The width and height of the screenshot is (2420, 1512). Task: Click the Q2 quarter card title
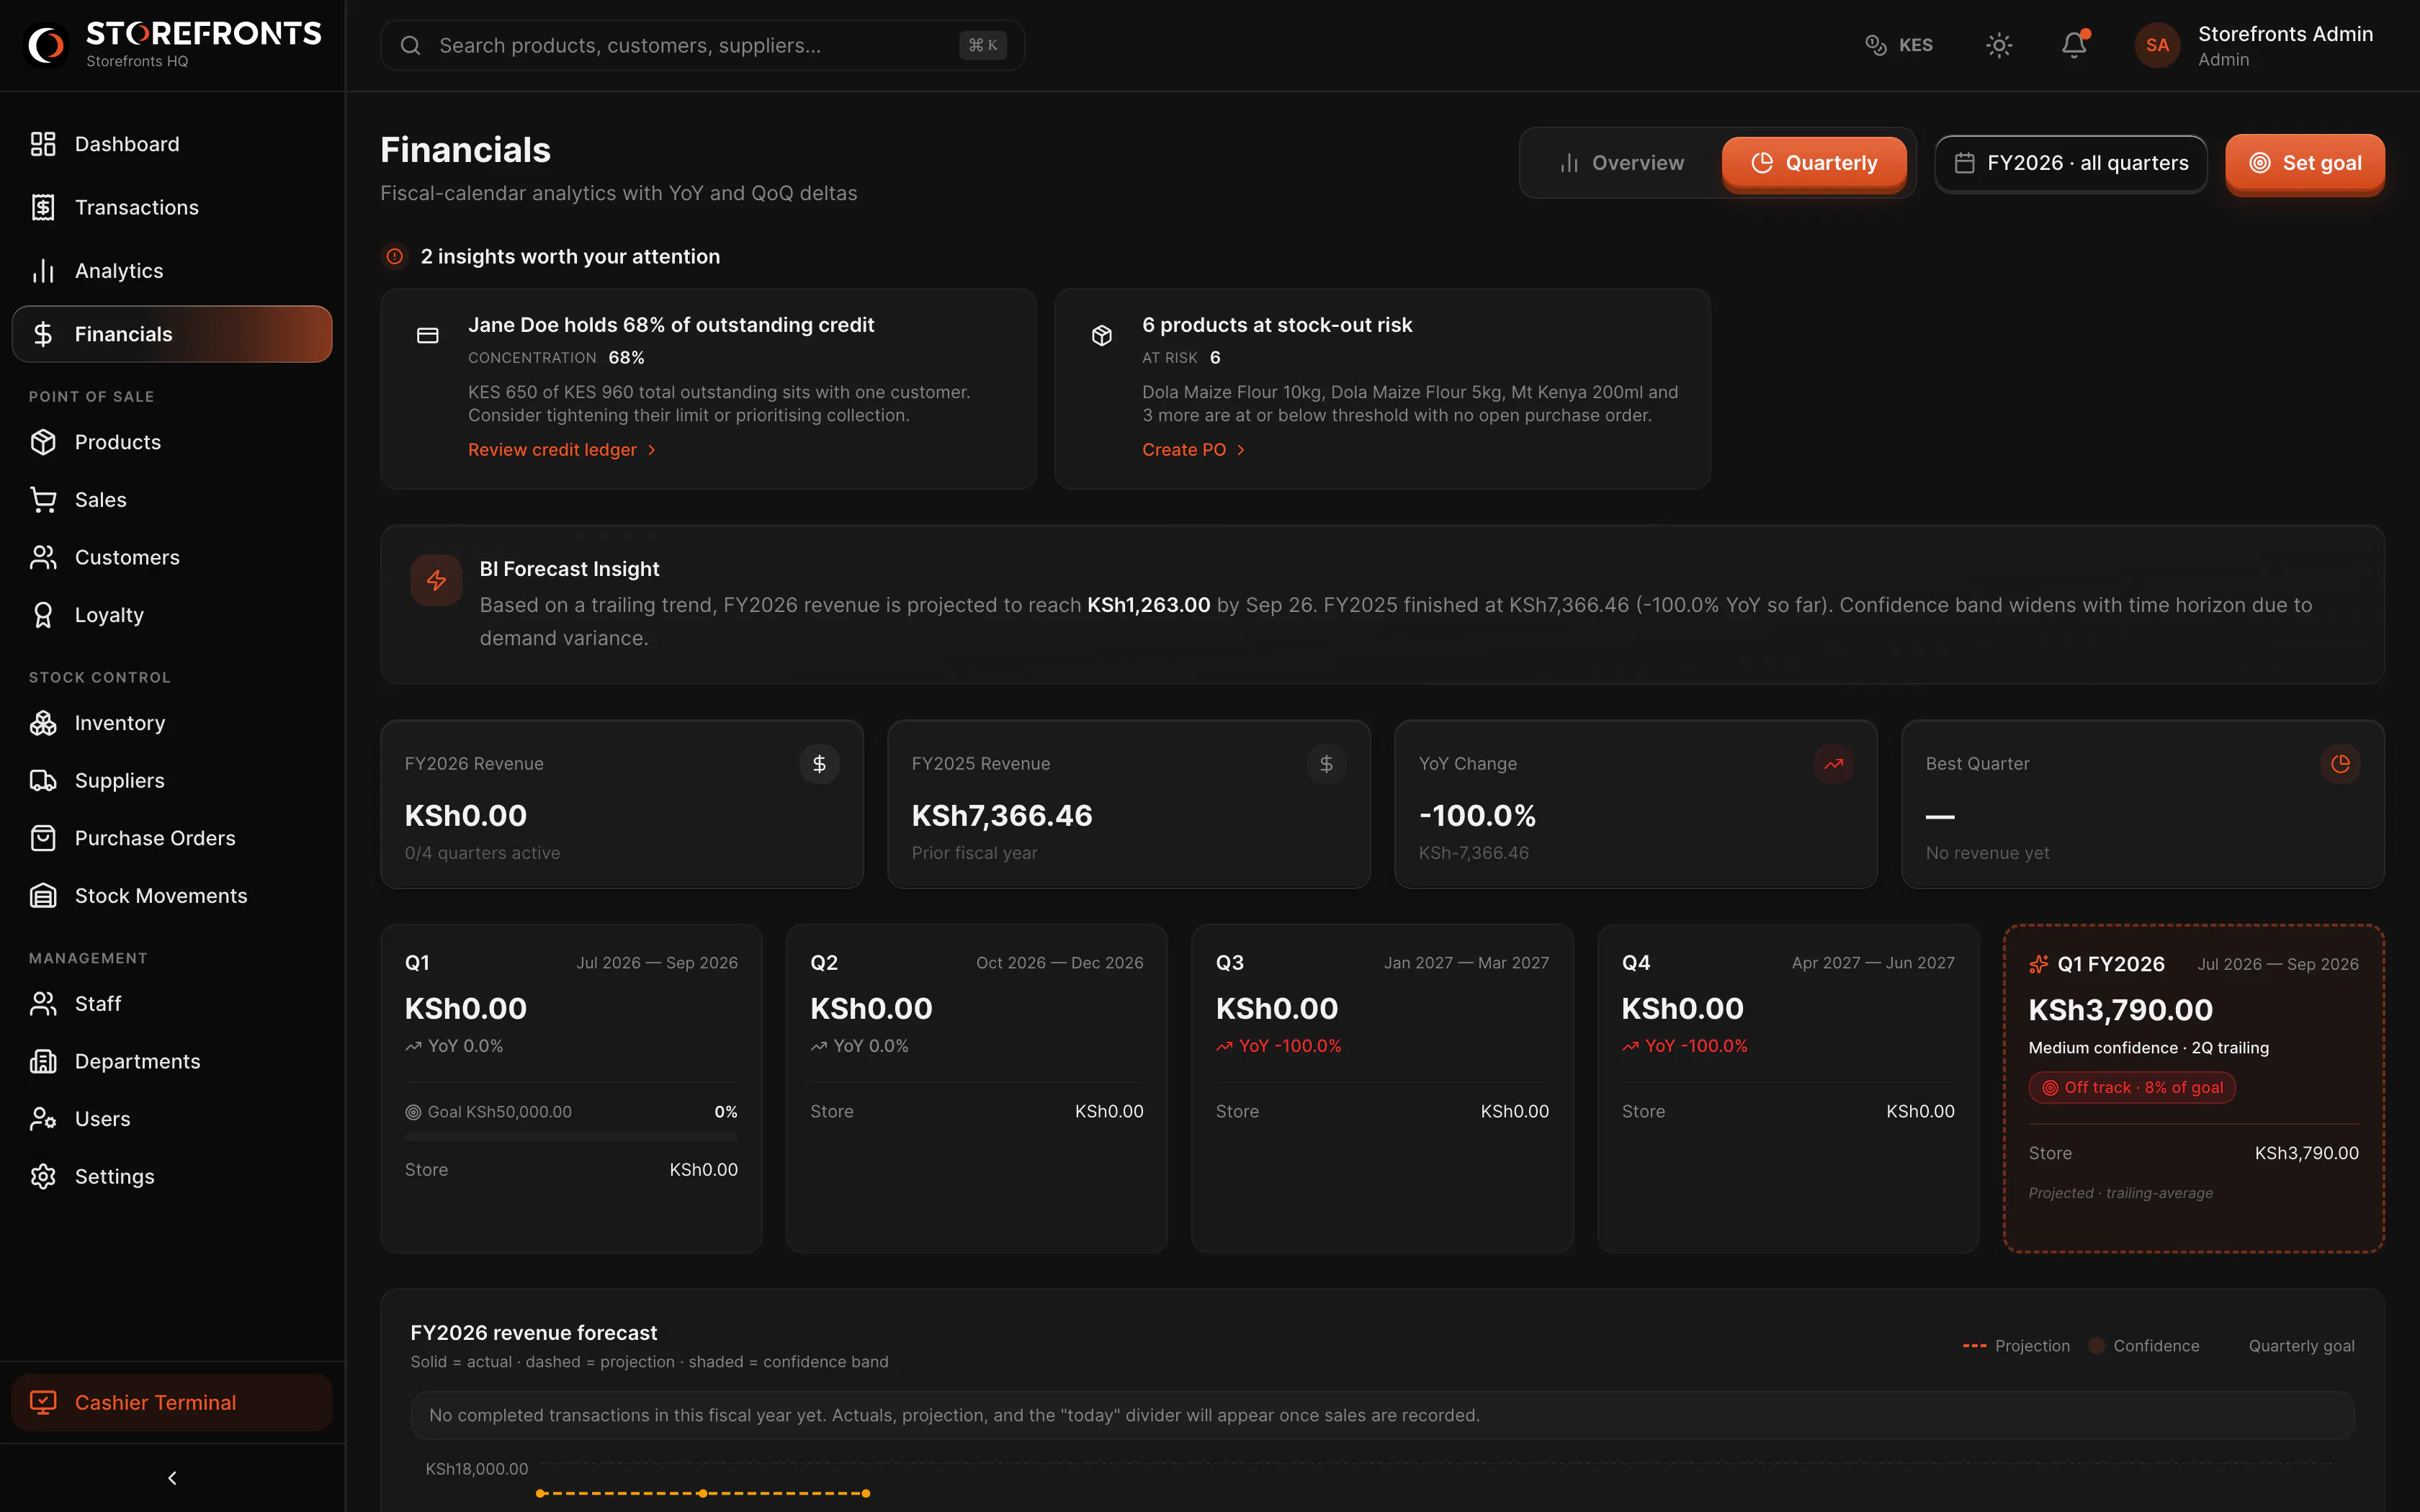(823, 963)
